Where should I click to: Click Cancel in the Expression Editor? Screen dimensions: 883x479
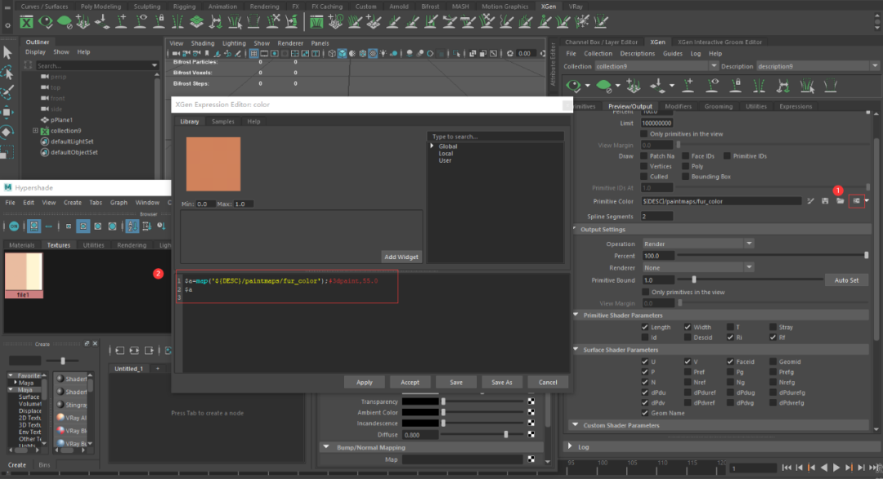tap(547, 383)
